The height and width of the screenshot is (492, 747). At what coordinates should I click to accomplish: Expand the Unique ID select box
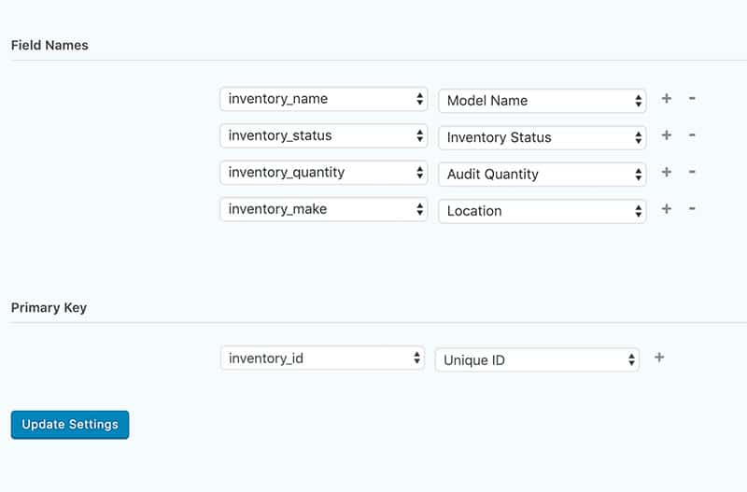click(x=537, y=360)
